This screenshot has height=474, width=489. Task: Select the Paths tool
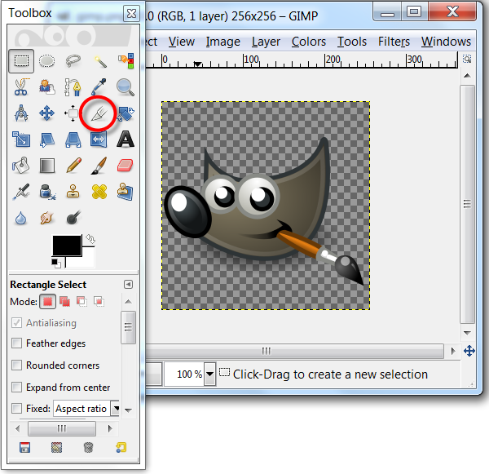(73, 87)
